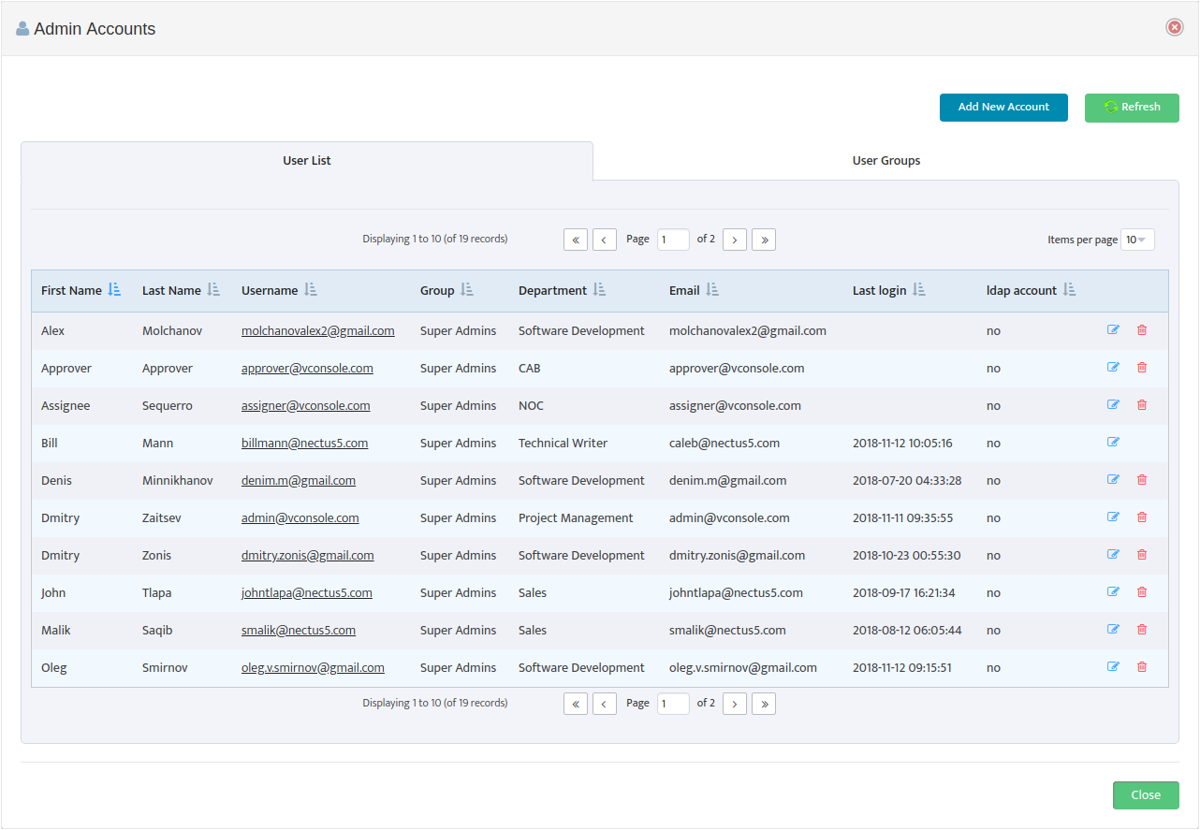
Task: Go to next page in bottom pagination
Action: 735,704
